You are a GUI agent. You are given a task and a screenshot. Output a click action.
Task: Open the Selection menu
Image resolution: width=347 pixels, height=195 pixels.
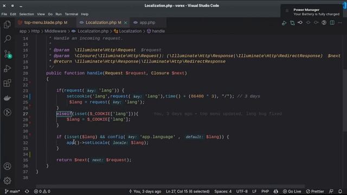point(27,14)
